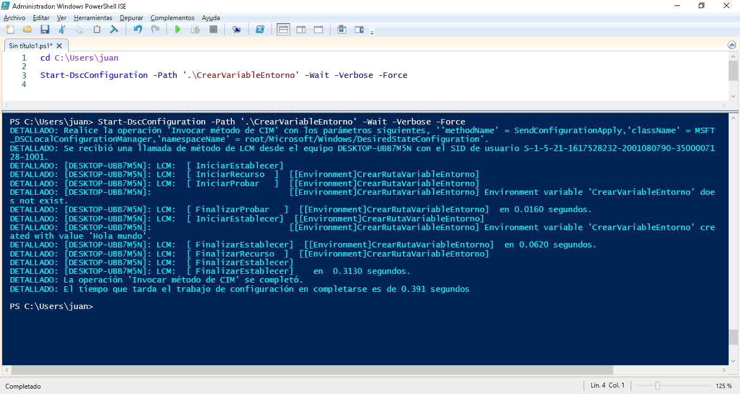Image resolution: width=740 pixels, height=394 pixels.
Task: Run the script with the green play icon
Action: click(x=178, y=29)
